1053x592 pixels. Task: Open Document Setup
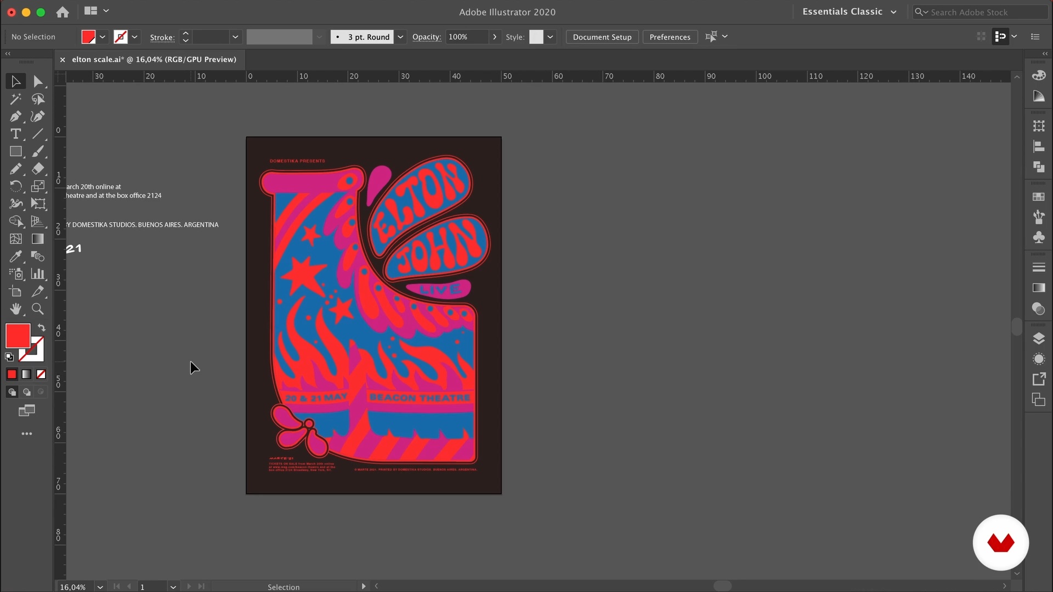pyautogui.click(x=602, y=37)
